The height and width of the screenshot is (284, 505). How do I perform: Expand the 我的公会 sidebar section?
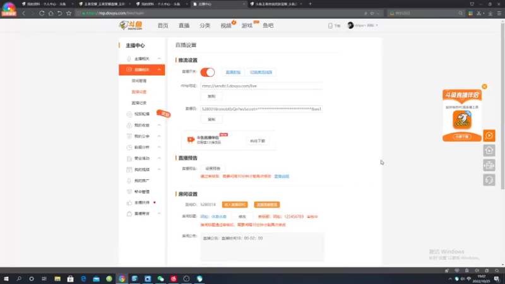click(141, 136)
